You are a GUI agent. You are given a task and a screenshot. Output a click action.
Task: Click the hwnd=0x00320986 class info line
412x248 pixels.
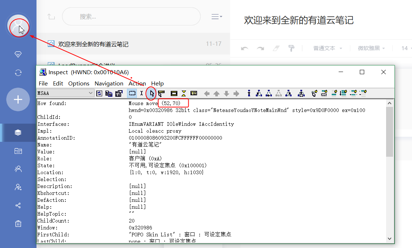point(247,110)
